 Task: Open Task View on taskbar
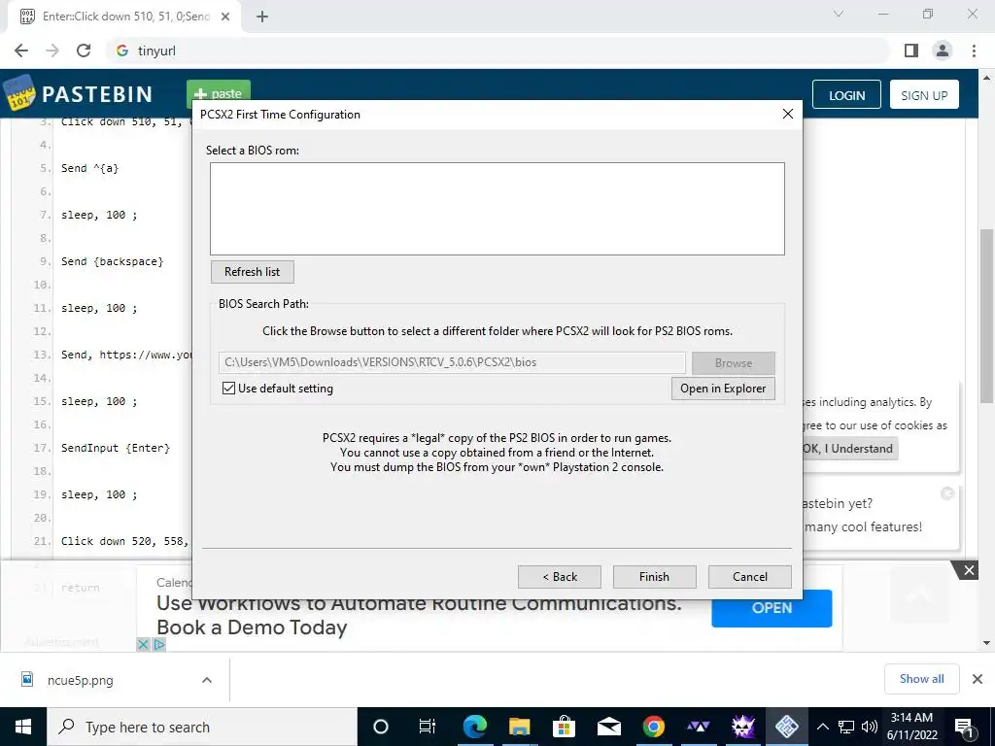(x=428, y=727)
